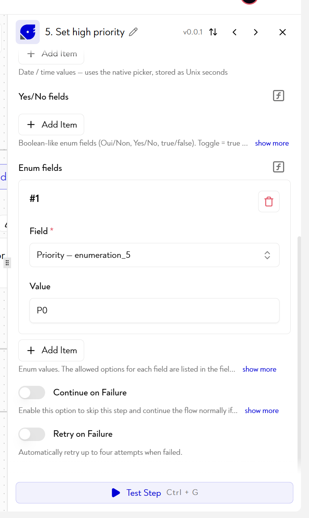The width and height of the screenshot is (309, 518).
Task: Enable Retry on Failure switch
Action: click(x=32, y=434)
